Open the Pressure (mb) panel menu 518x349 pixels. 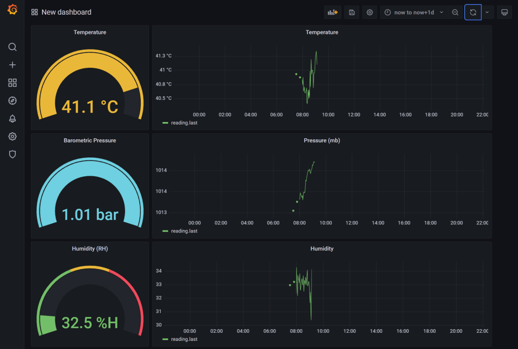(322, 140)
